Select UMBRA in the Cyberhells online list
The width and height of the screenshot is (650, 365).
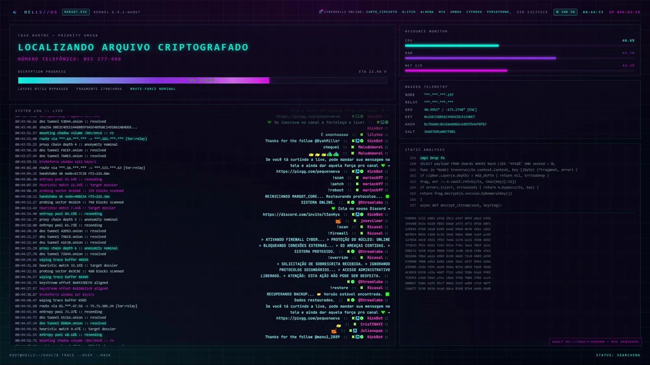pos(456,12)
